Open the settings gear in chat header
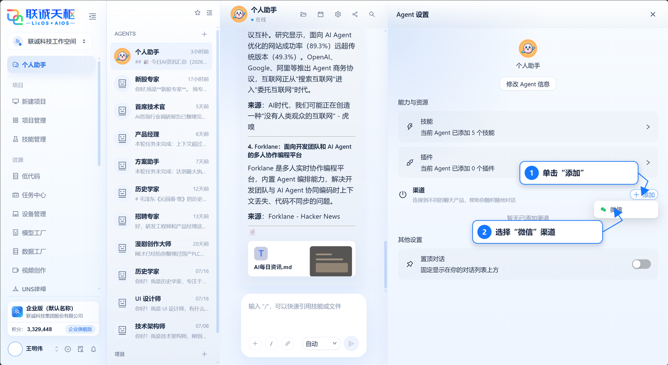Image resolution: width=668 pixels, height=365 pixels. (x=338, y=14)
